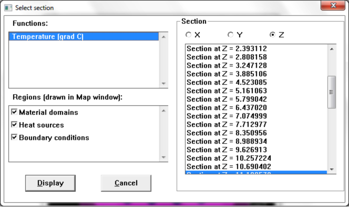Select Temperature (grad C) function
The image size is (349, 207).
pyautogui.click(x=84, y=36)
